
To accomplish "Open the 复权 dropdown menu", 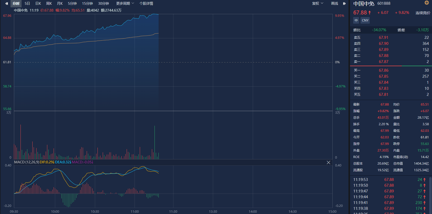I will (x=317, y=3).
